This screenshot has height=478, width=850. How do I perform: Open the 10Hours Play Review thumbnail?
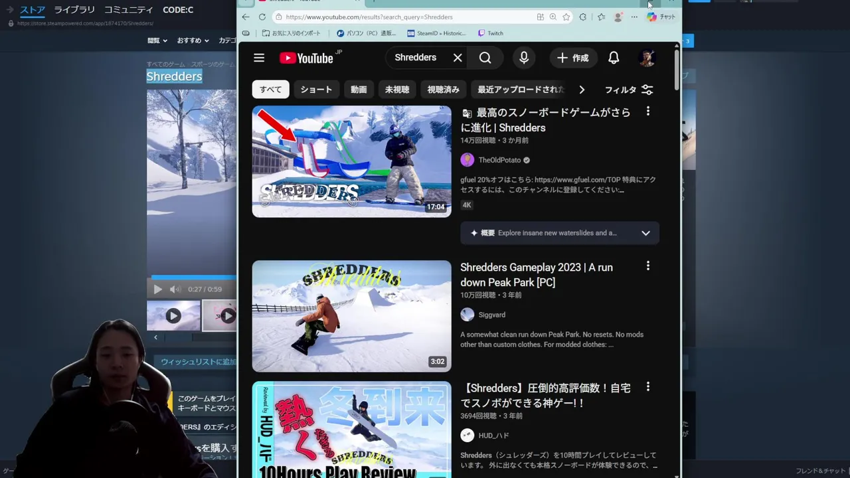click(351, 430)
